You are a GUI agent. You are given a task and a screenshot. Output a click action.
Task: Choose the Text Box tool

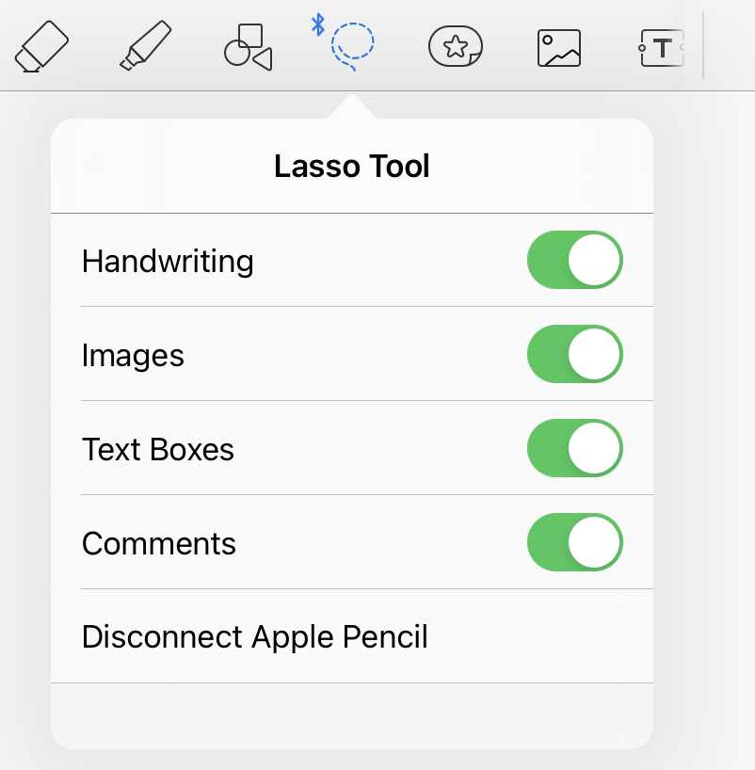662,48
